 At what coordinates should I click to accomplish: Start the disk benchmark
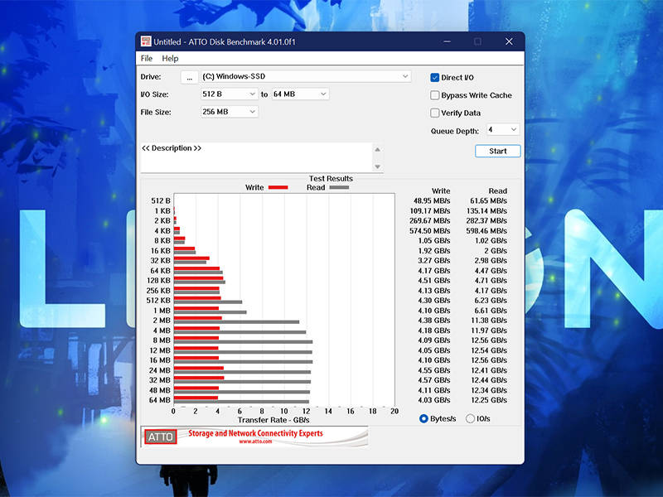(x=498, y=151)
